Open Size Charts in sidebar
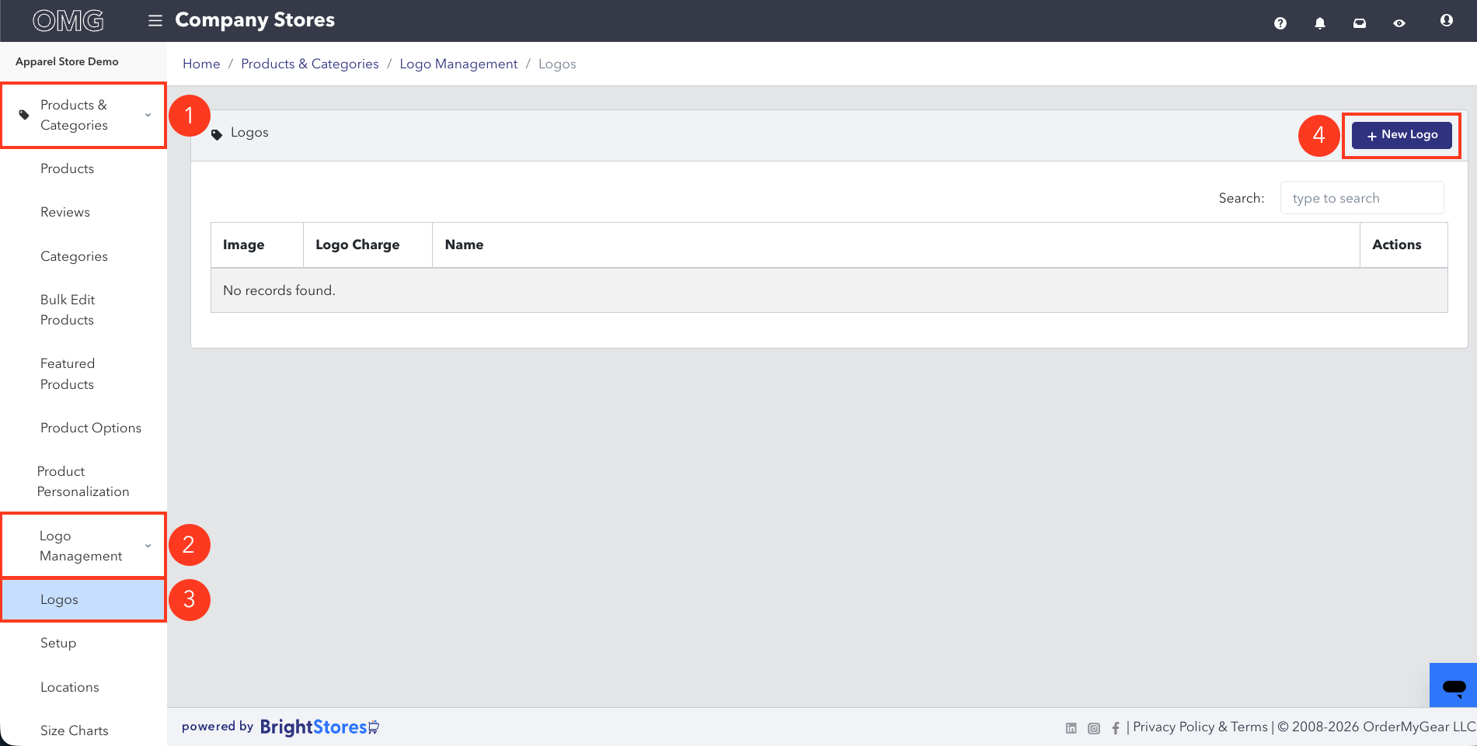The height and width of the screenshot is (746, 1477). [75, 730]
